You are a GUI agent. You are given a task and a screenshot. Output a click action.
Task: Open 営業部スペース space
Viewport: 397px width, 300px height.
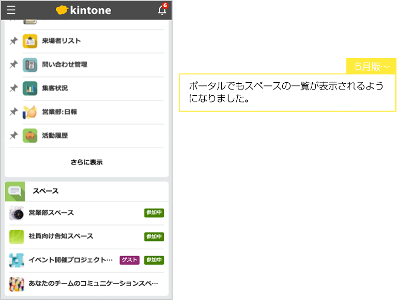(51, 213)
